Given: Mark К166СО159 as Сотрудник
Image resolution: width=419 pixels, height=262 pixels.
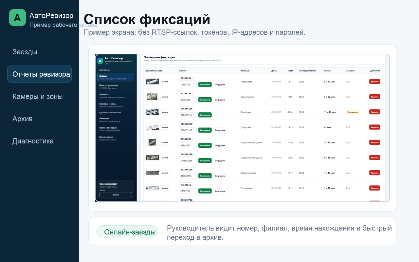Looking at the screenshot, I should pos(220,130).
